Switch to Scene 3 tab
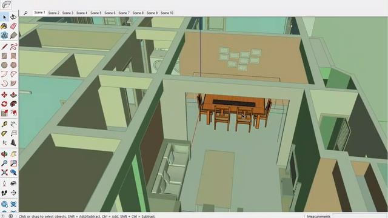The height and width of the screenshot is (218, 388). 68,13
